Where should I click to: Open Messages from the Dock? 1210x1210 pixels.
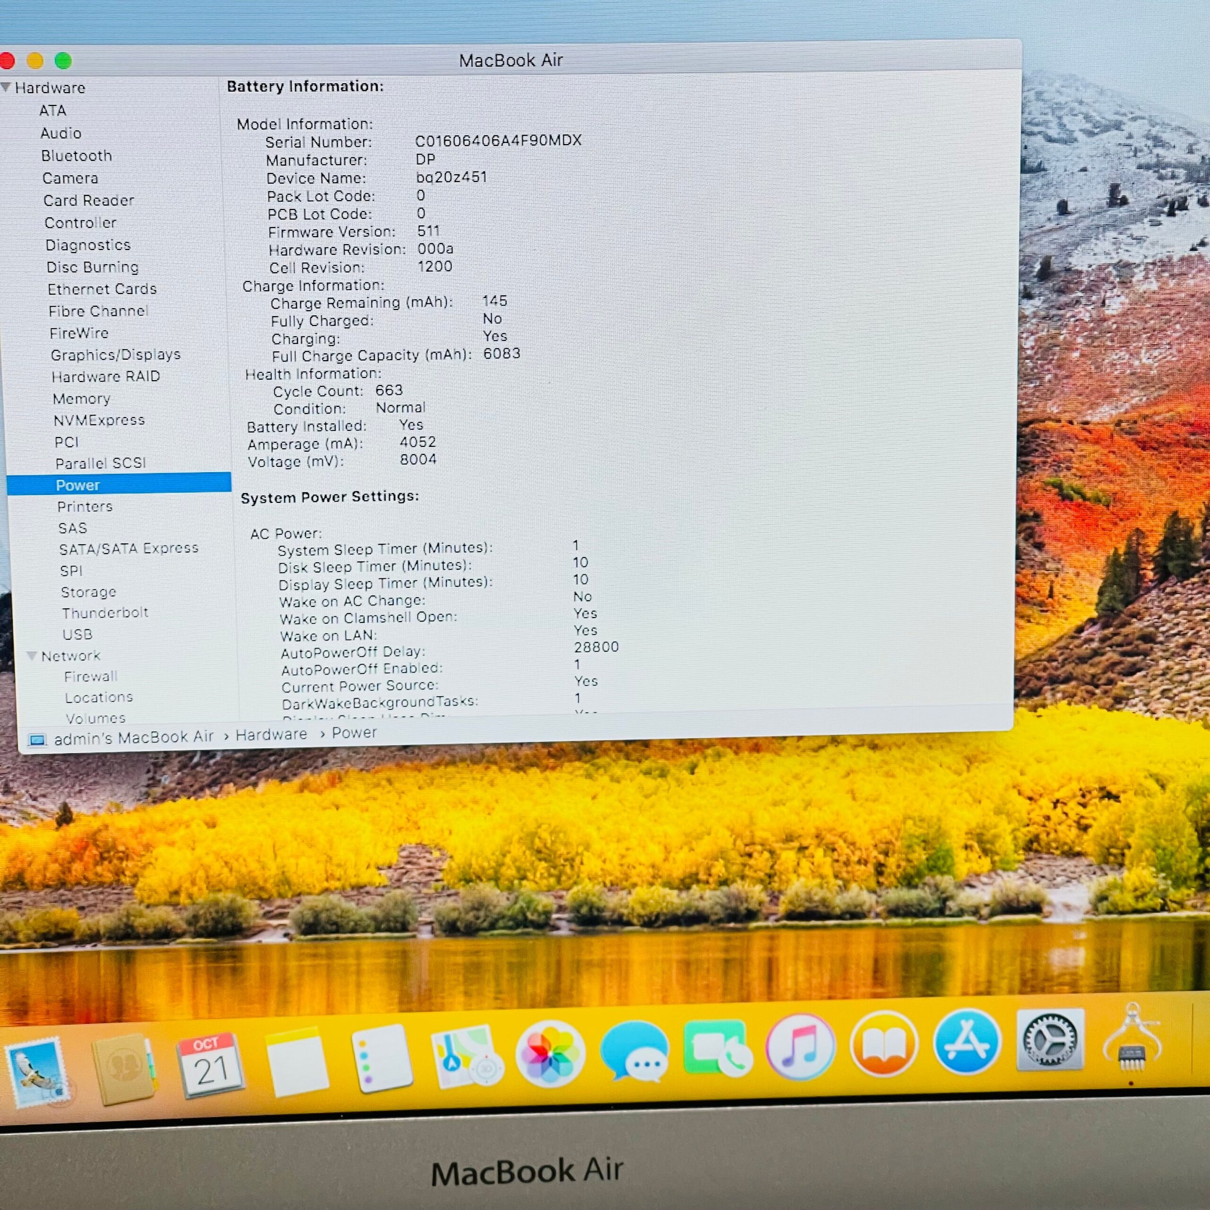(x=634, y=1052)
